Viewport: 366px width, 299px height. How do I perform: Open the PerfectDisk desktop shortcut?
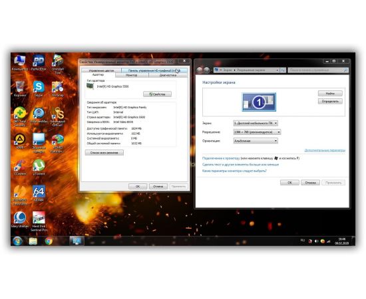(x=39, y=62)
